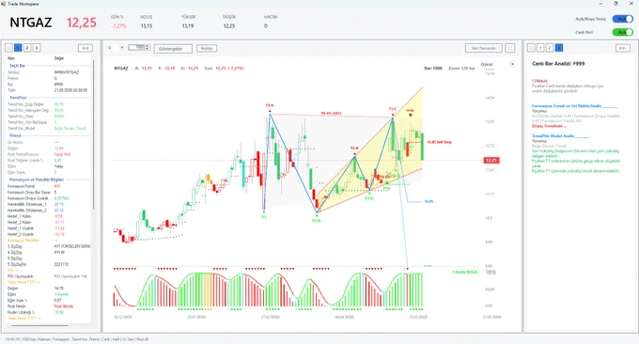This screenshot has width=639, height=344.
Task: Click the T2-A pivot marker on chart
Action: [x=354, y=148]
